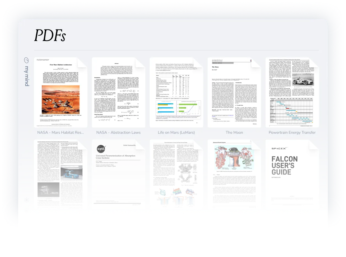Click 'The Moon' caption text
The height and width of the screenshot is (257, 346).
(x=234, y=132)
